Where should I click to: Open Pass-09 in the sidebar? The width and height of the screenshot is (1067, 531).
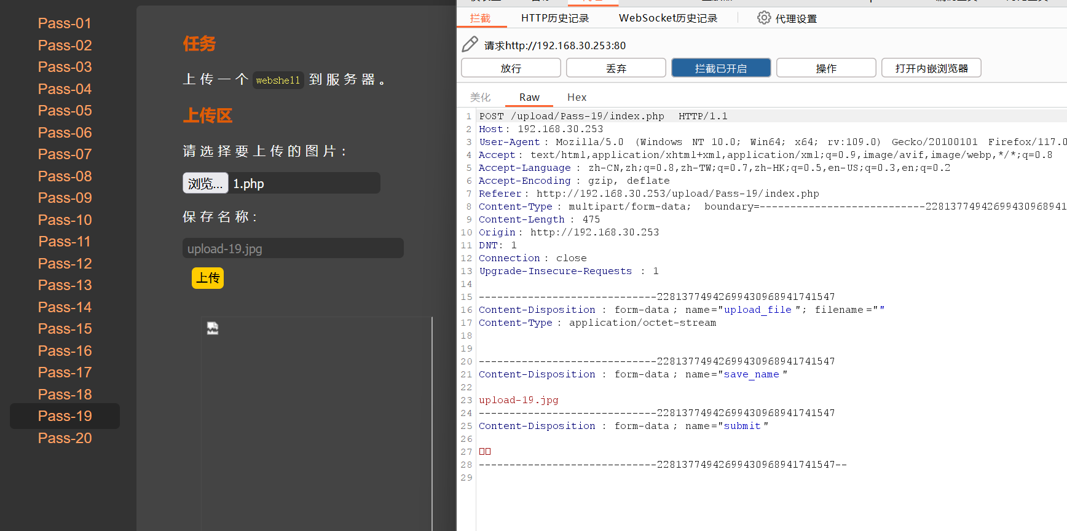click(x=65, y=198)
